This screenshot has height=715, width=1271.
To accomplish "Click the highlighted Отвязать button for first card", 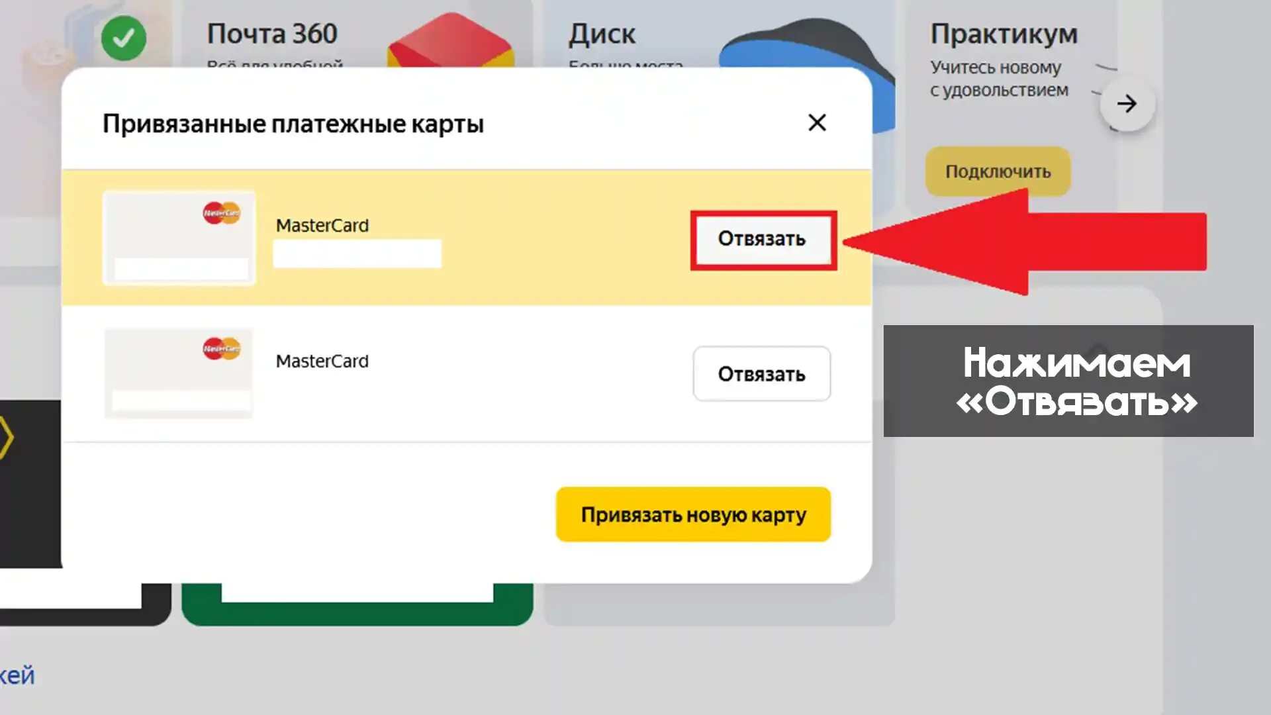I will click(762, 239).
